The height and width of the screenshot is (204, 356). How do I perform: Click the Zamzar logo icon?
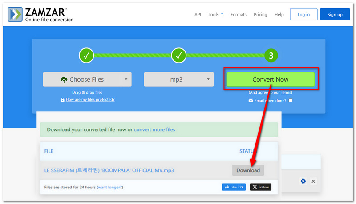[15, 14]
